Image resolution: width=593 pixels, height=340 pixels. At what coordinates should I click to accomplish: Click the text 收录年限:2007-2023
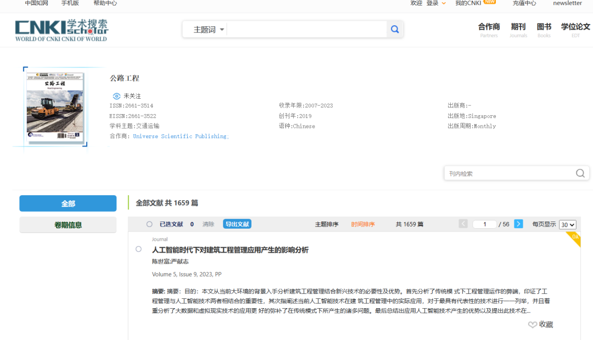(x=306, y=106)
